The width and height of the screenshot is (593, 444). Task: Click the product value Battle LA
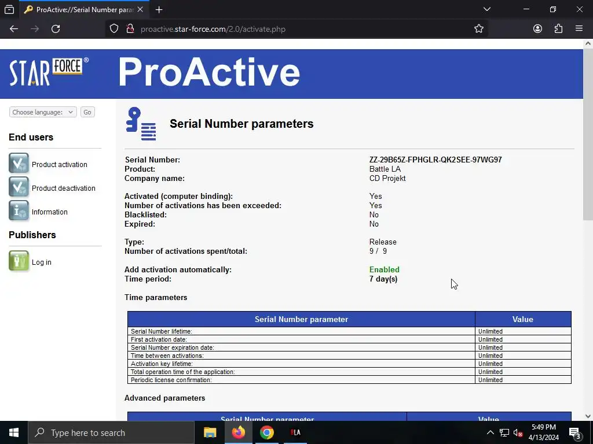pyautogui.click(x=385, y=169)
